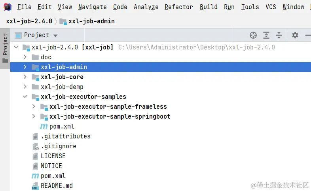Select the .gitattributes file
The width and height of the screenshot is (311, 191).
tap(161, 136)
